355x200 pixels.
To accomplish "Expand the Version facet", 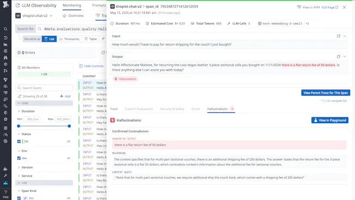I will pos(19,167).
